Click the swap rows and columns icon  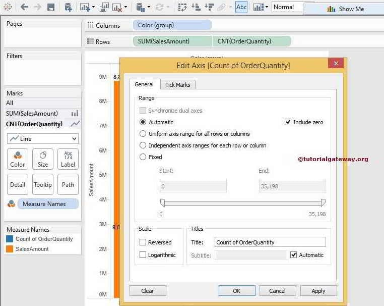coord(182,8)
